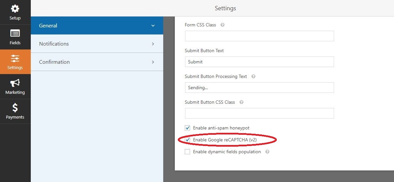
Task: Click the Form CSS Class input field
Action: [x=259, y=36]
